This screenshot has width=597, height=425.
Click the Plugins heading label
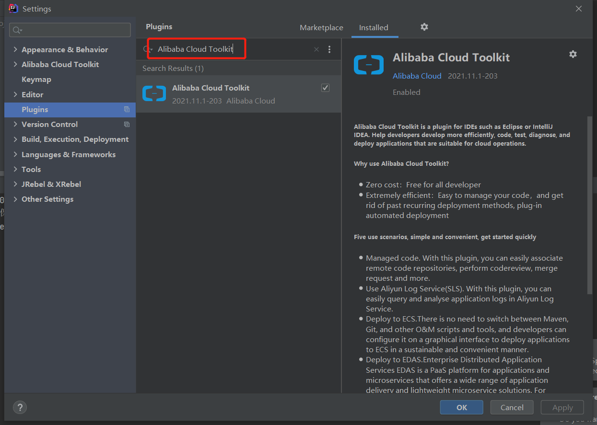(159, 27)
